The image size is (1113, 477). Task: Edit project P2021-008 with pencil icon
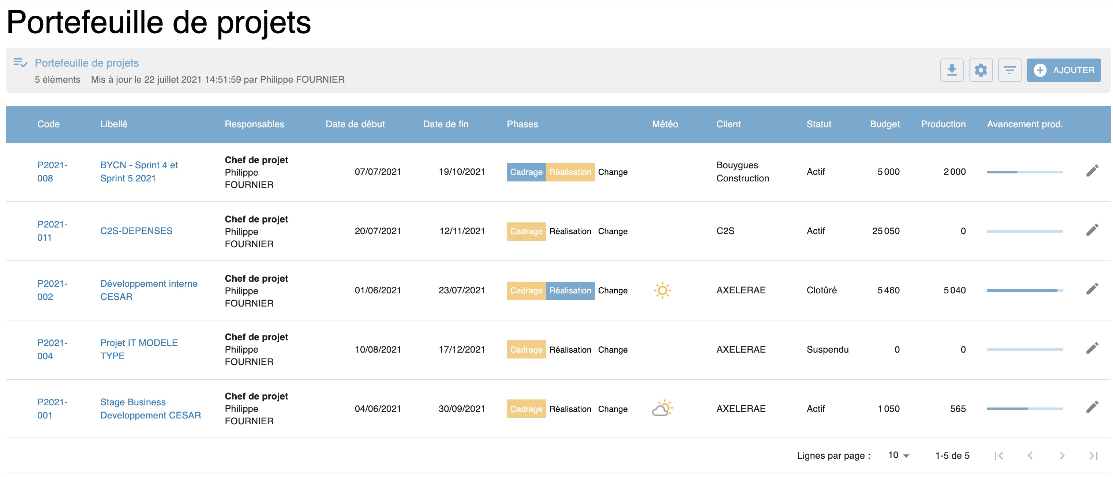click(x=1092, y=171)
